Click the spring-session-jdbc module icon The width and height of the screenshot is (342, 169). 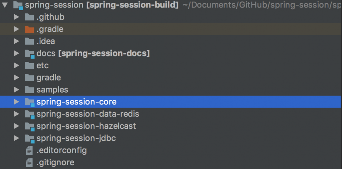(29, 138)
